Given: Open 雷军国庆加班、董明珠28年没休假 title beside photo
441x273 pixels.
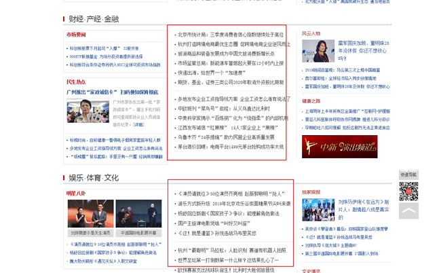Looking at the screenshot, I should coord(364,51).
